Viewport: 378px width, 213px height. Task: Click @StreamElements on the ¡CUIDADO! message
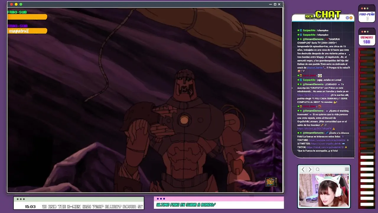(313, 84)
